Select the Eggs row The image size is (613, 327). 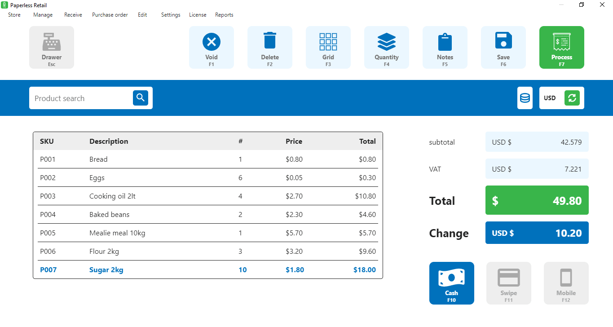(208, 177)
